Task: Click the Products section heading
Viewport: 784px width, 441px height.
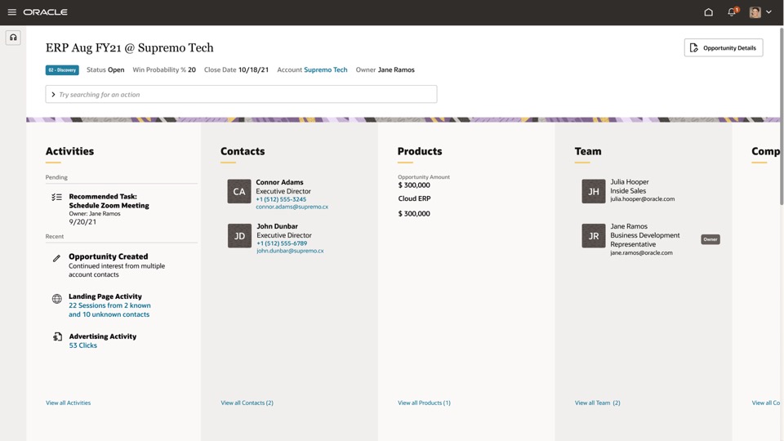Action: coord(420,152)
